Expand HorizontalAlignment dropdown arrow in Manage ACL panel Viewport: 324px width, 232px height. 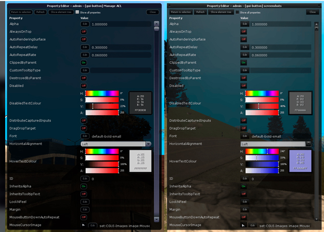148,144
